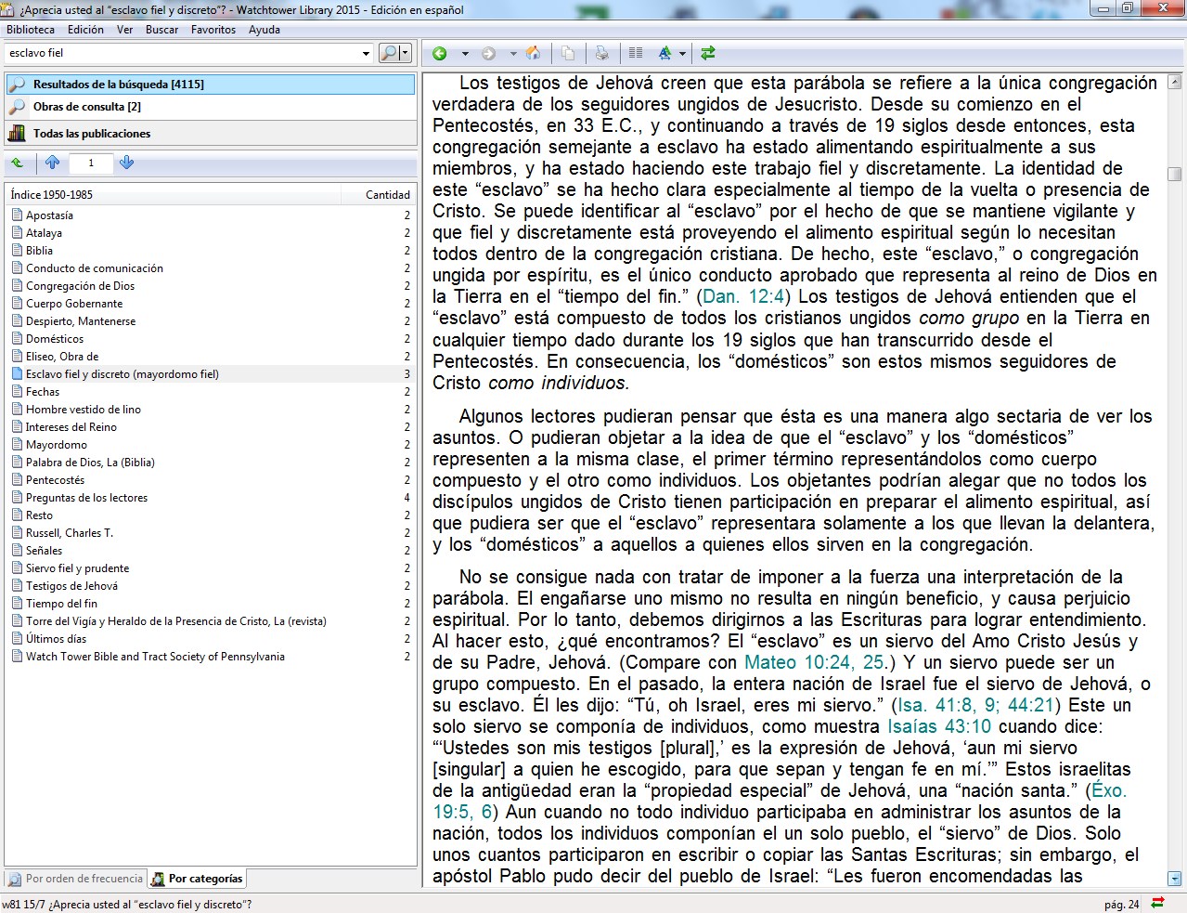Follow the Mateo 10:24, 25 link

point(816,663)
